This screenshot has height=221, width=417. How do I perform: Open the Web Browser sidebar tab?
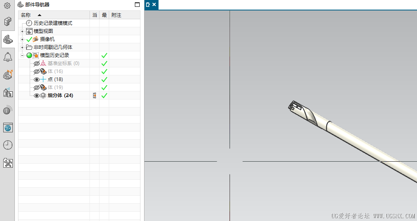tap(8, 128)
